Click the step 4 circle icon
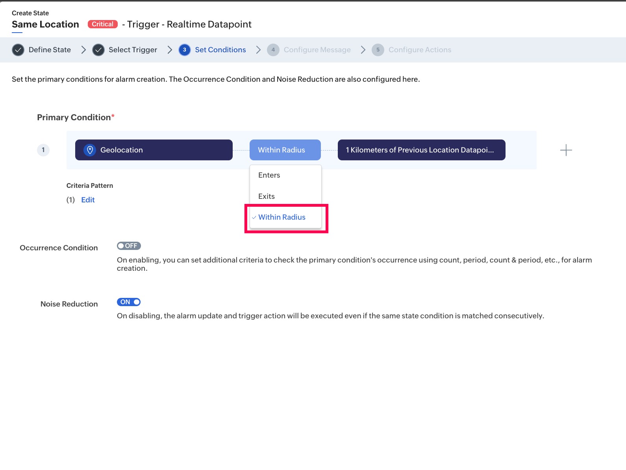Image resolution: width=626 pixels, height=470 pixels. (x=273, y=50)
